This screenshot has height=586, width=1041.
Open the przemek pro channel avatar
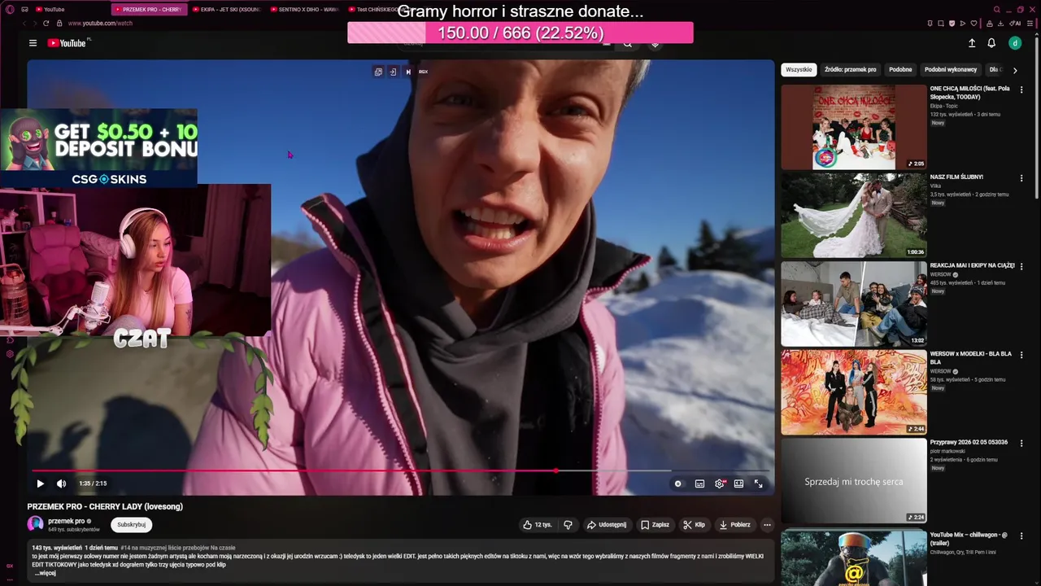pos(35,524)
